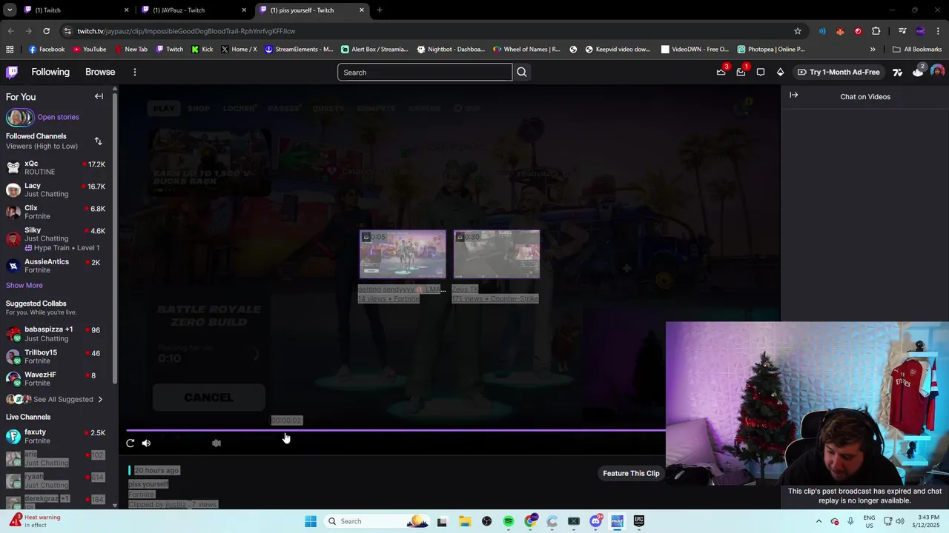Image resolution: width=949 pixels, height=533 pixels.
Task: Collapse the For You sidebar
Action: [x=99, y=96]
